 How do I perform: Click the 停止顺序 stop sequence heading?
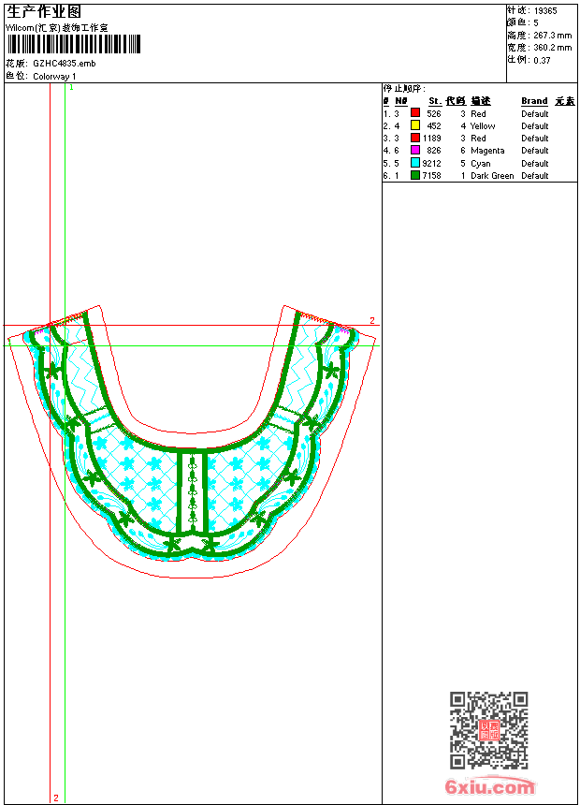404,88
